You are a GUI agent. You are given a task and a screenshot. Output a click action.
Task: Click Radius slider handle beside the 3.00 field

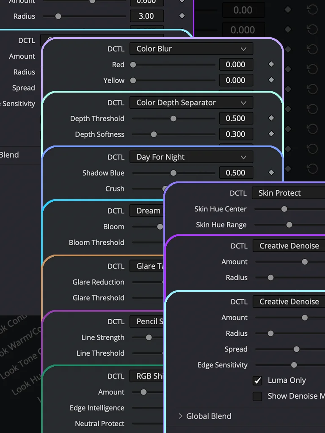point(58,16)
